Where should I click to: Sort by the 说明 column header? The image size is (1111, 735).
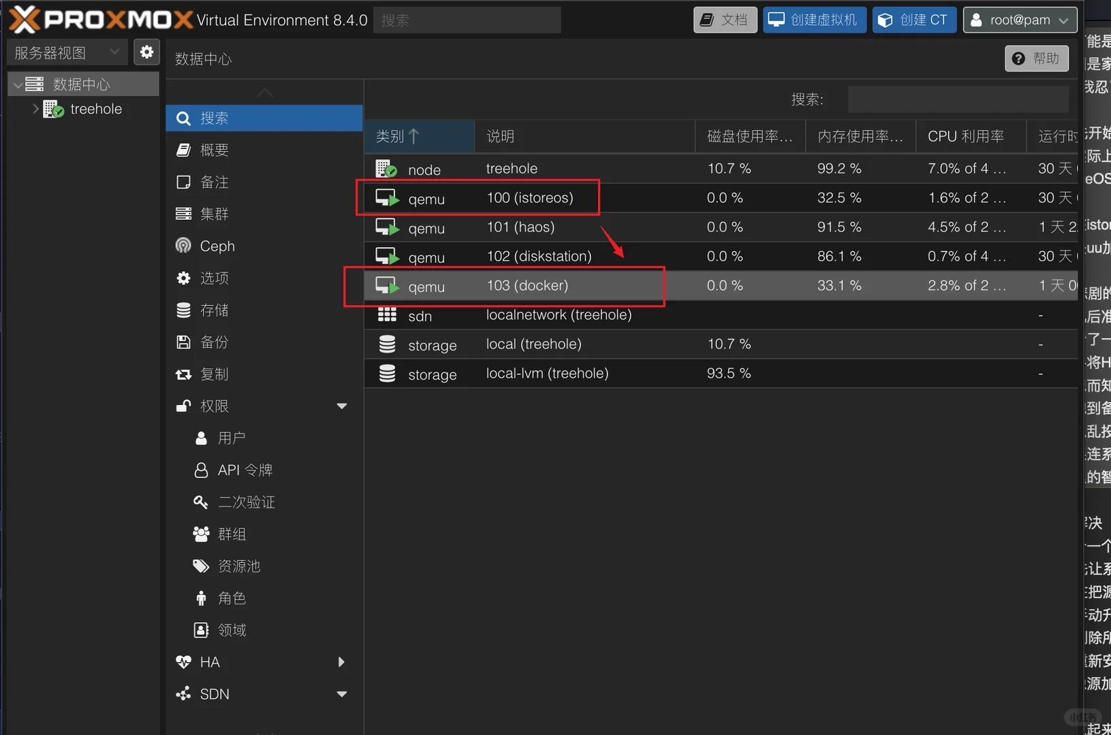tap(584, 136)
